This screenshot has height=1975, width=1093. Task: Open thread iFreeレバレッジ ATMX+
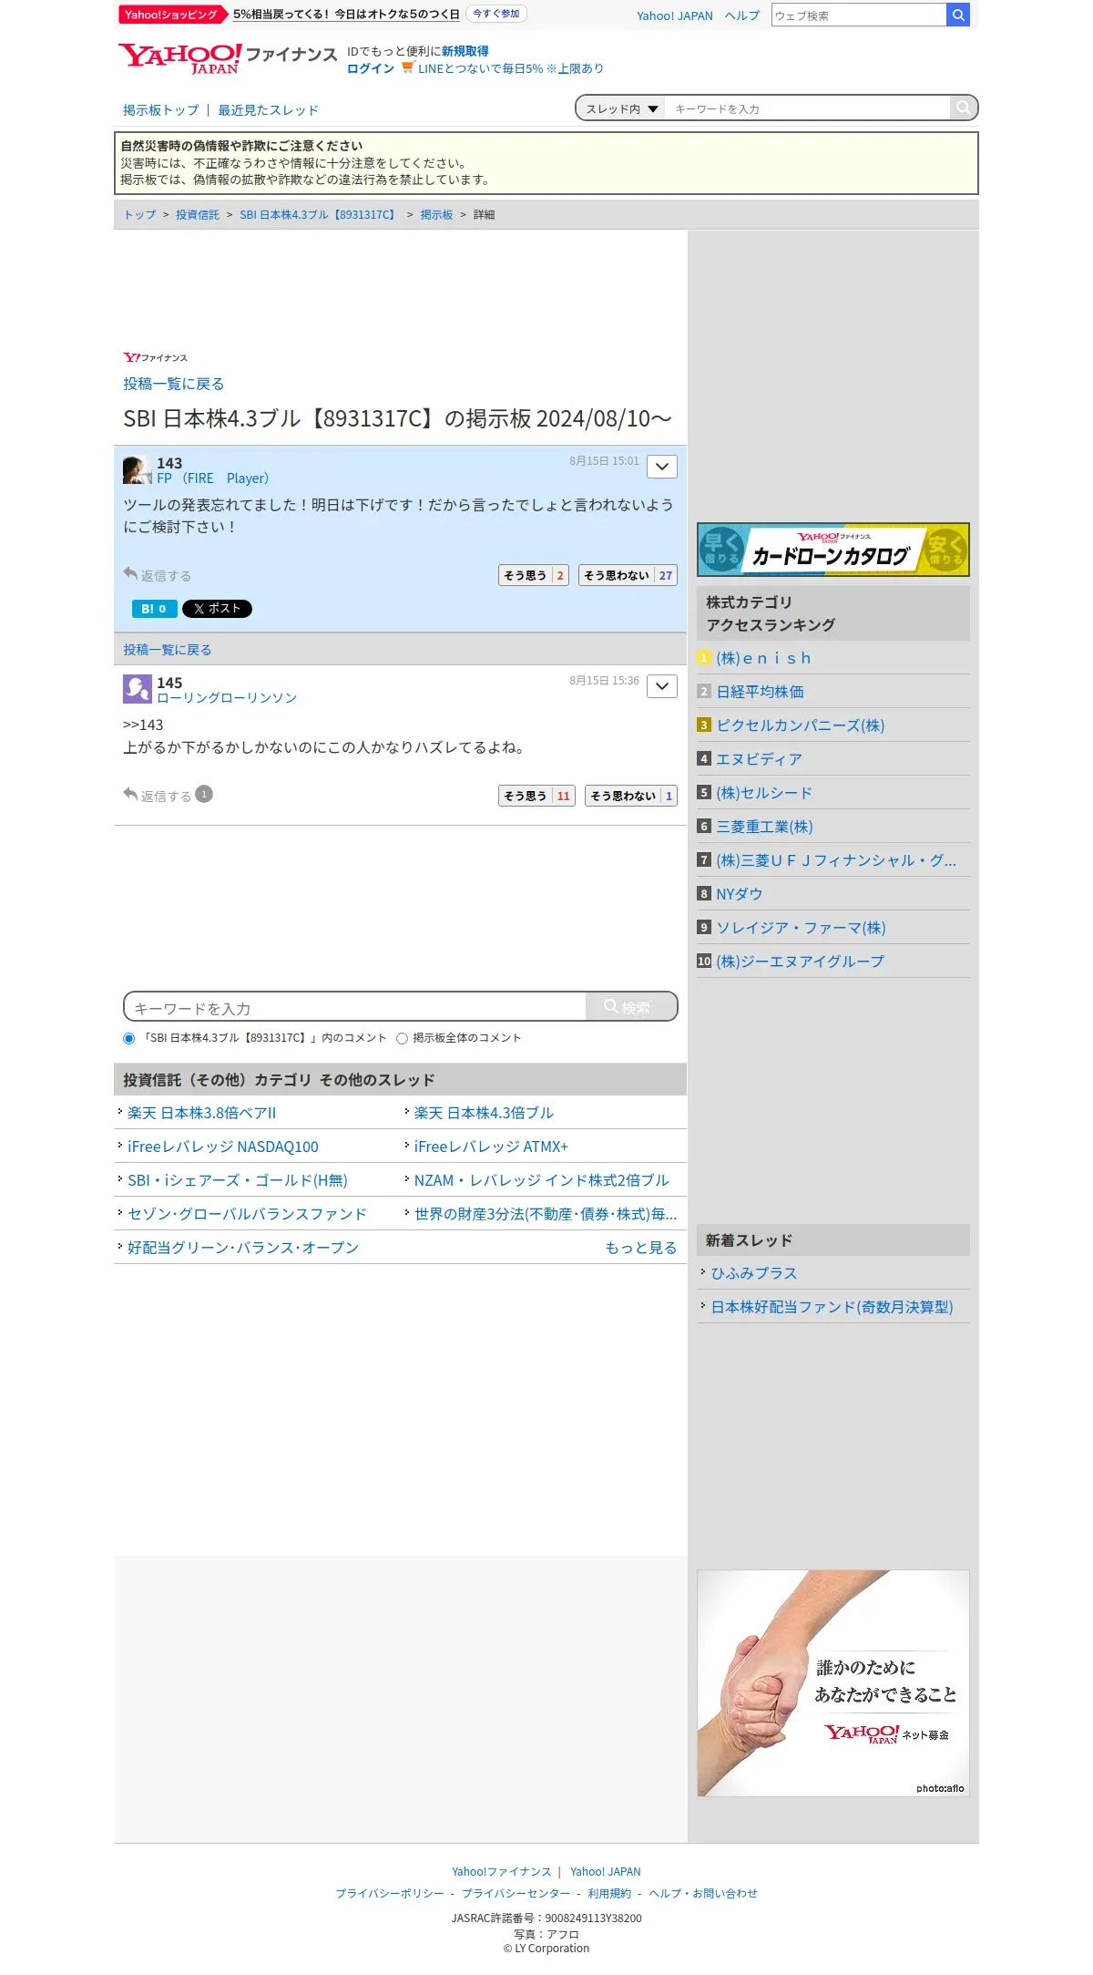coord(491,1147)
